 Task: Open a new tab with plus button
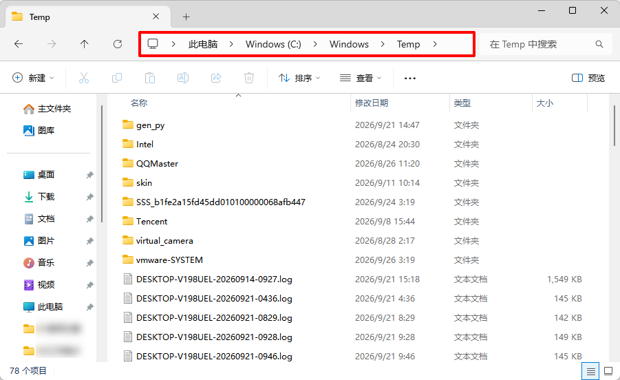point(186,17)
